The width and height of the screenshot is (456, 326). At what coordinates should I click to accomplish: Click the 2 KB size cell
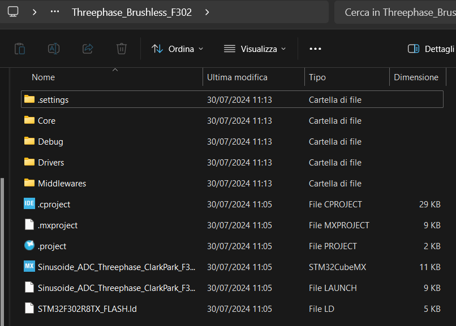[432, 246]
